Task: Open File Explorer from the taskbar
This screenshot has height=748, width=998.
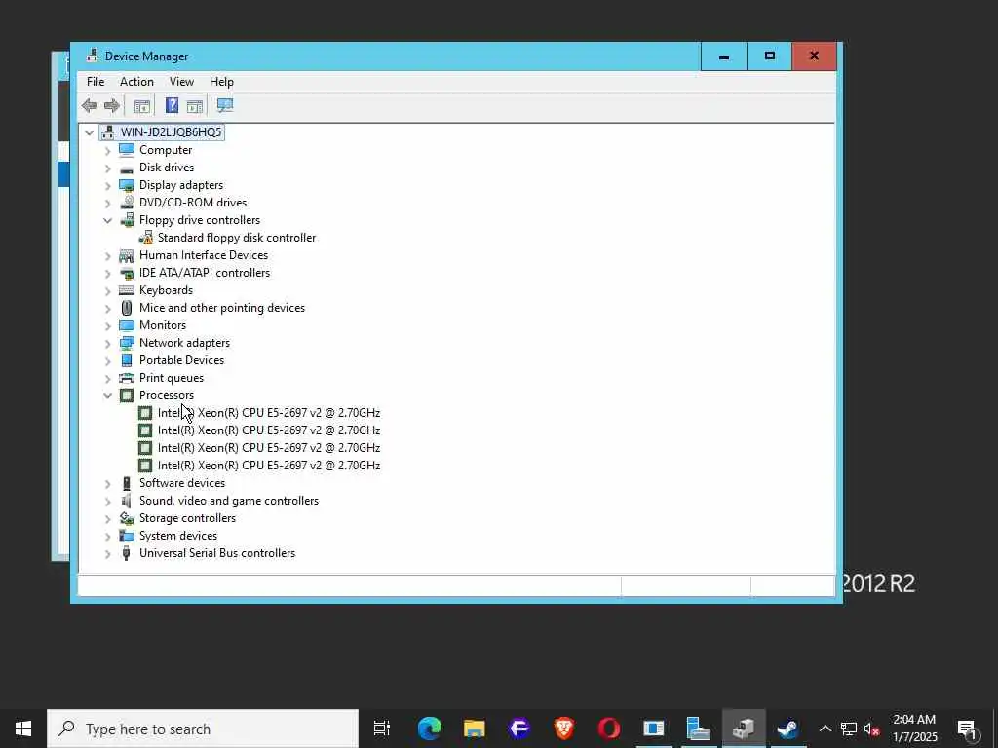Action: pos(475,729)
